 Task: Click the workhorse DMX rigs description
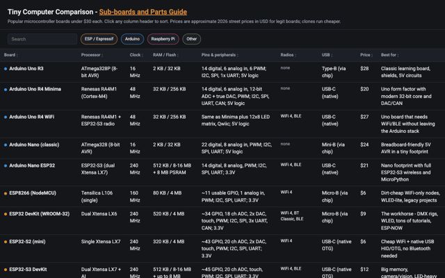tap(410, 221)
